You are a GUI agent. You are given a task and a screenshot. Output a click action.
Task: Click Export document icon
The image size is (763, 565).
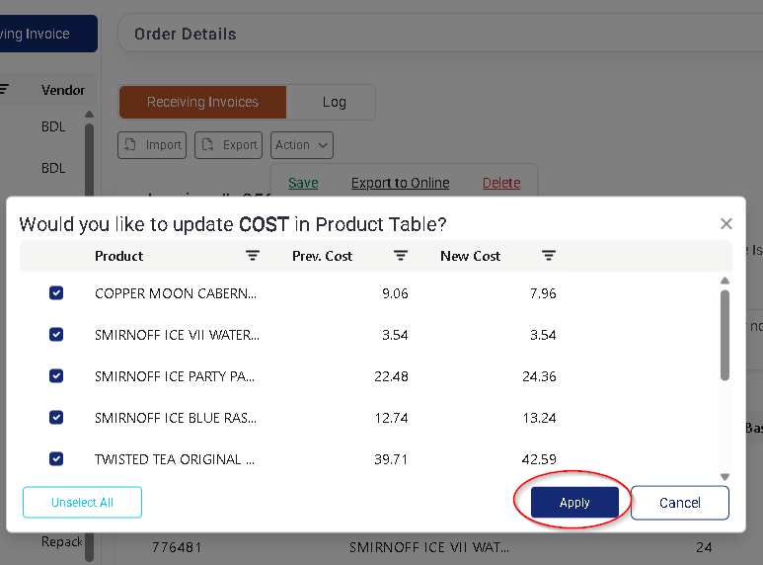click(208, 144)
